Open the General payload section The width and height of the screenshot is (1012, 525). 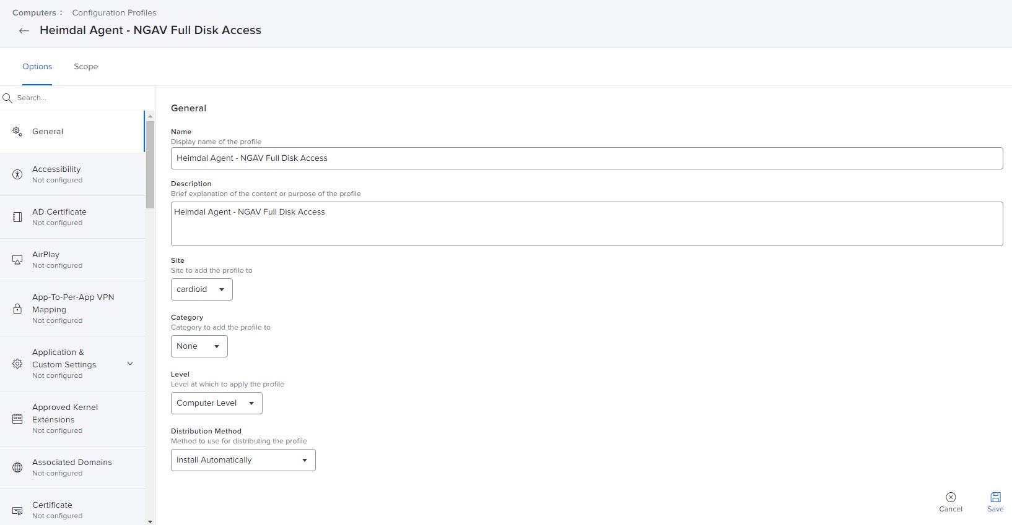[x=72, y=132]
